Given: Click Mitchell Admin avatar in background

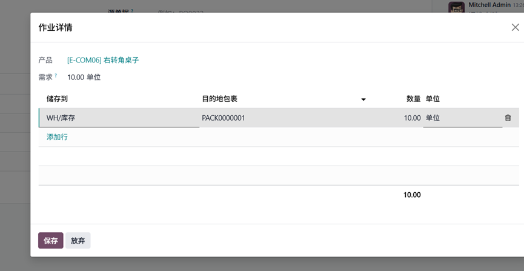Looking at the screenshot, I should [x=456, y=7].
